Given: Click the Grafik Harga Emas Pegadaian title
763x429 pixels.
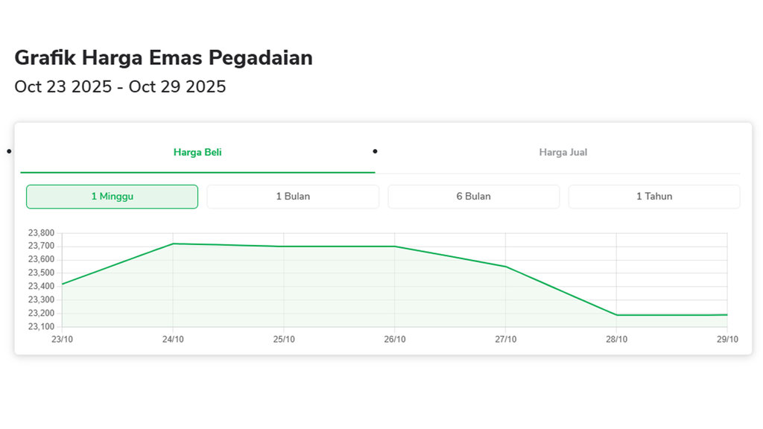Looking at the screenshot, I should click(164, 57).
